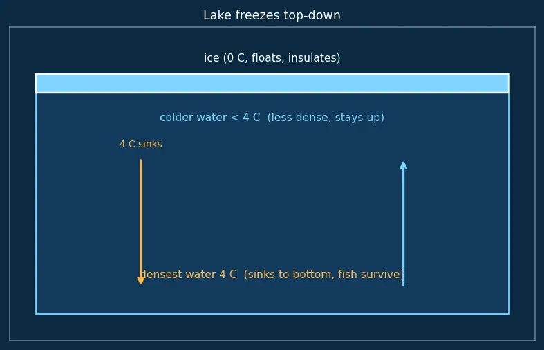
Task: Click the light blue ice layer bar
Action: (272, 83)
